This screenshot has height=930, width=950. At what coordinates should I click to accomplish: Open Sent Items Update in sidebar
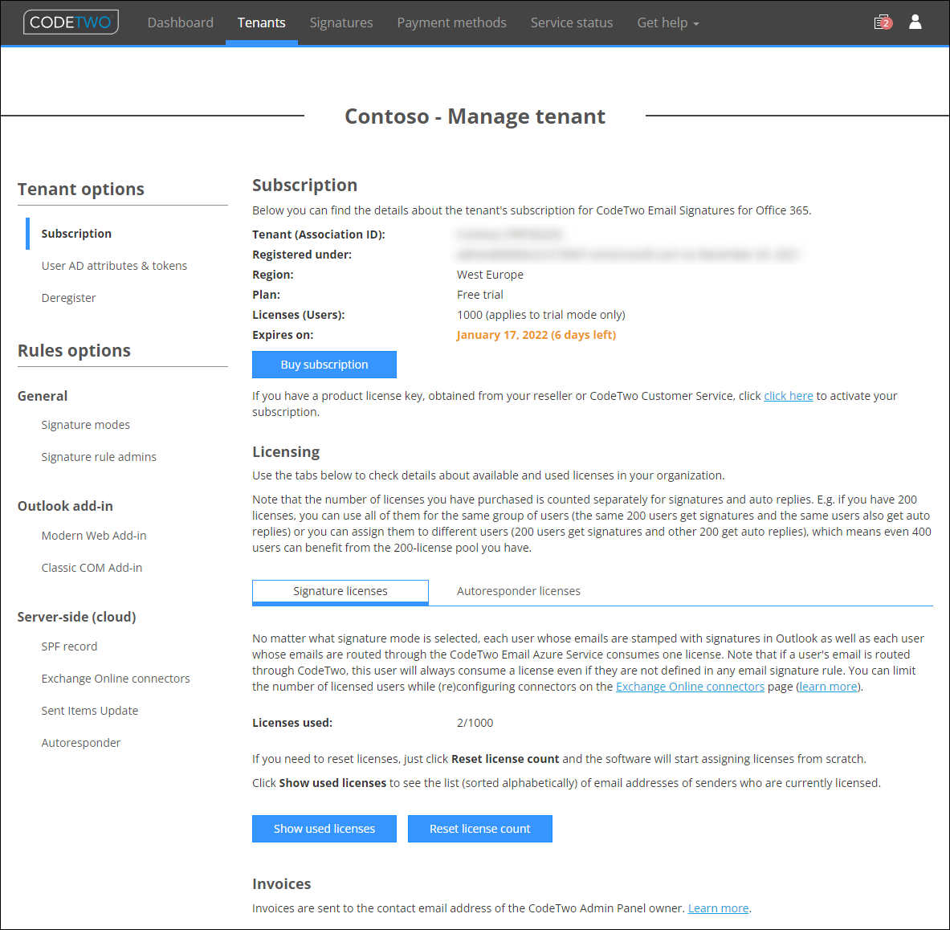click(x=90, y=712)
